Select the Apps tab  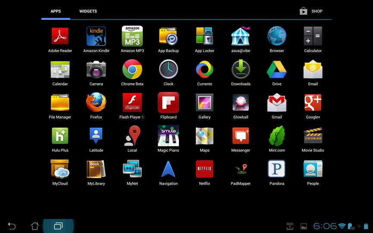coord(56,11)
